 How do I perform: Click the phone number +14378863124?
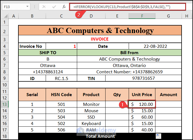(48, 72)
